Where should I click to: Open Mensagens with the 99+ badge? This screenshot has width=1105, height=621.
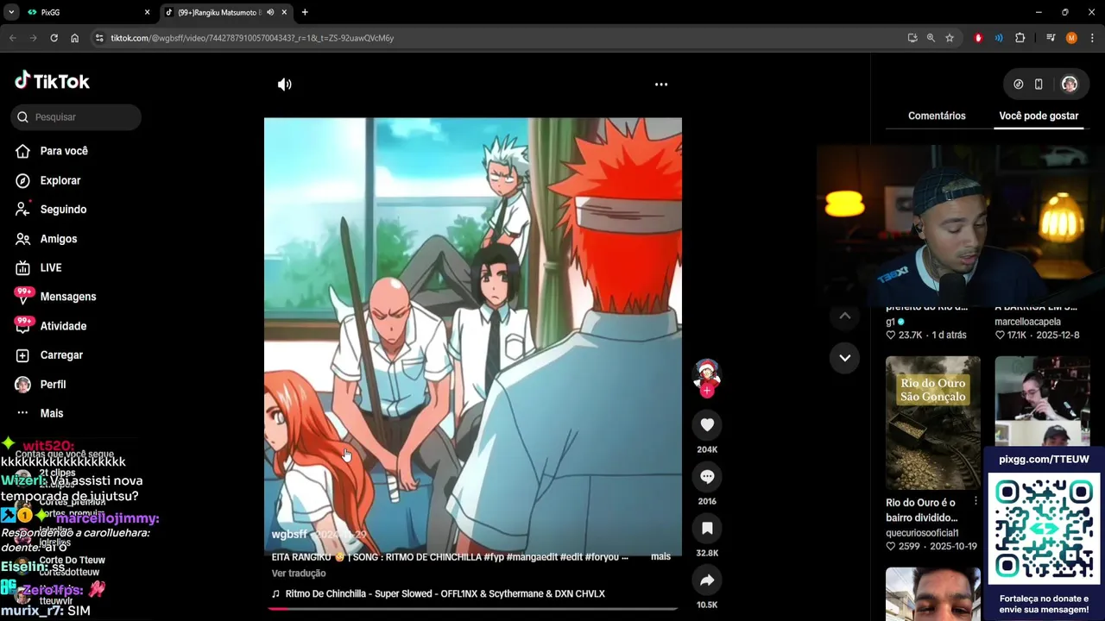pos(56,297)
